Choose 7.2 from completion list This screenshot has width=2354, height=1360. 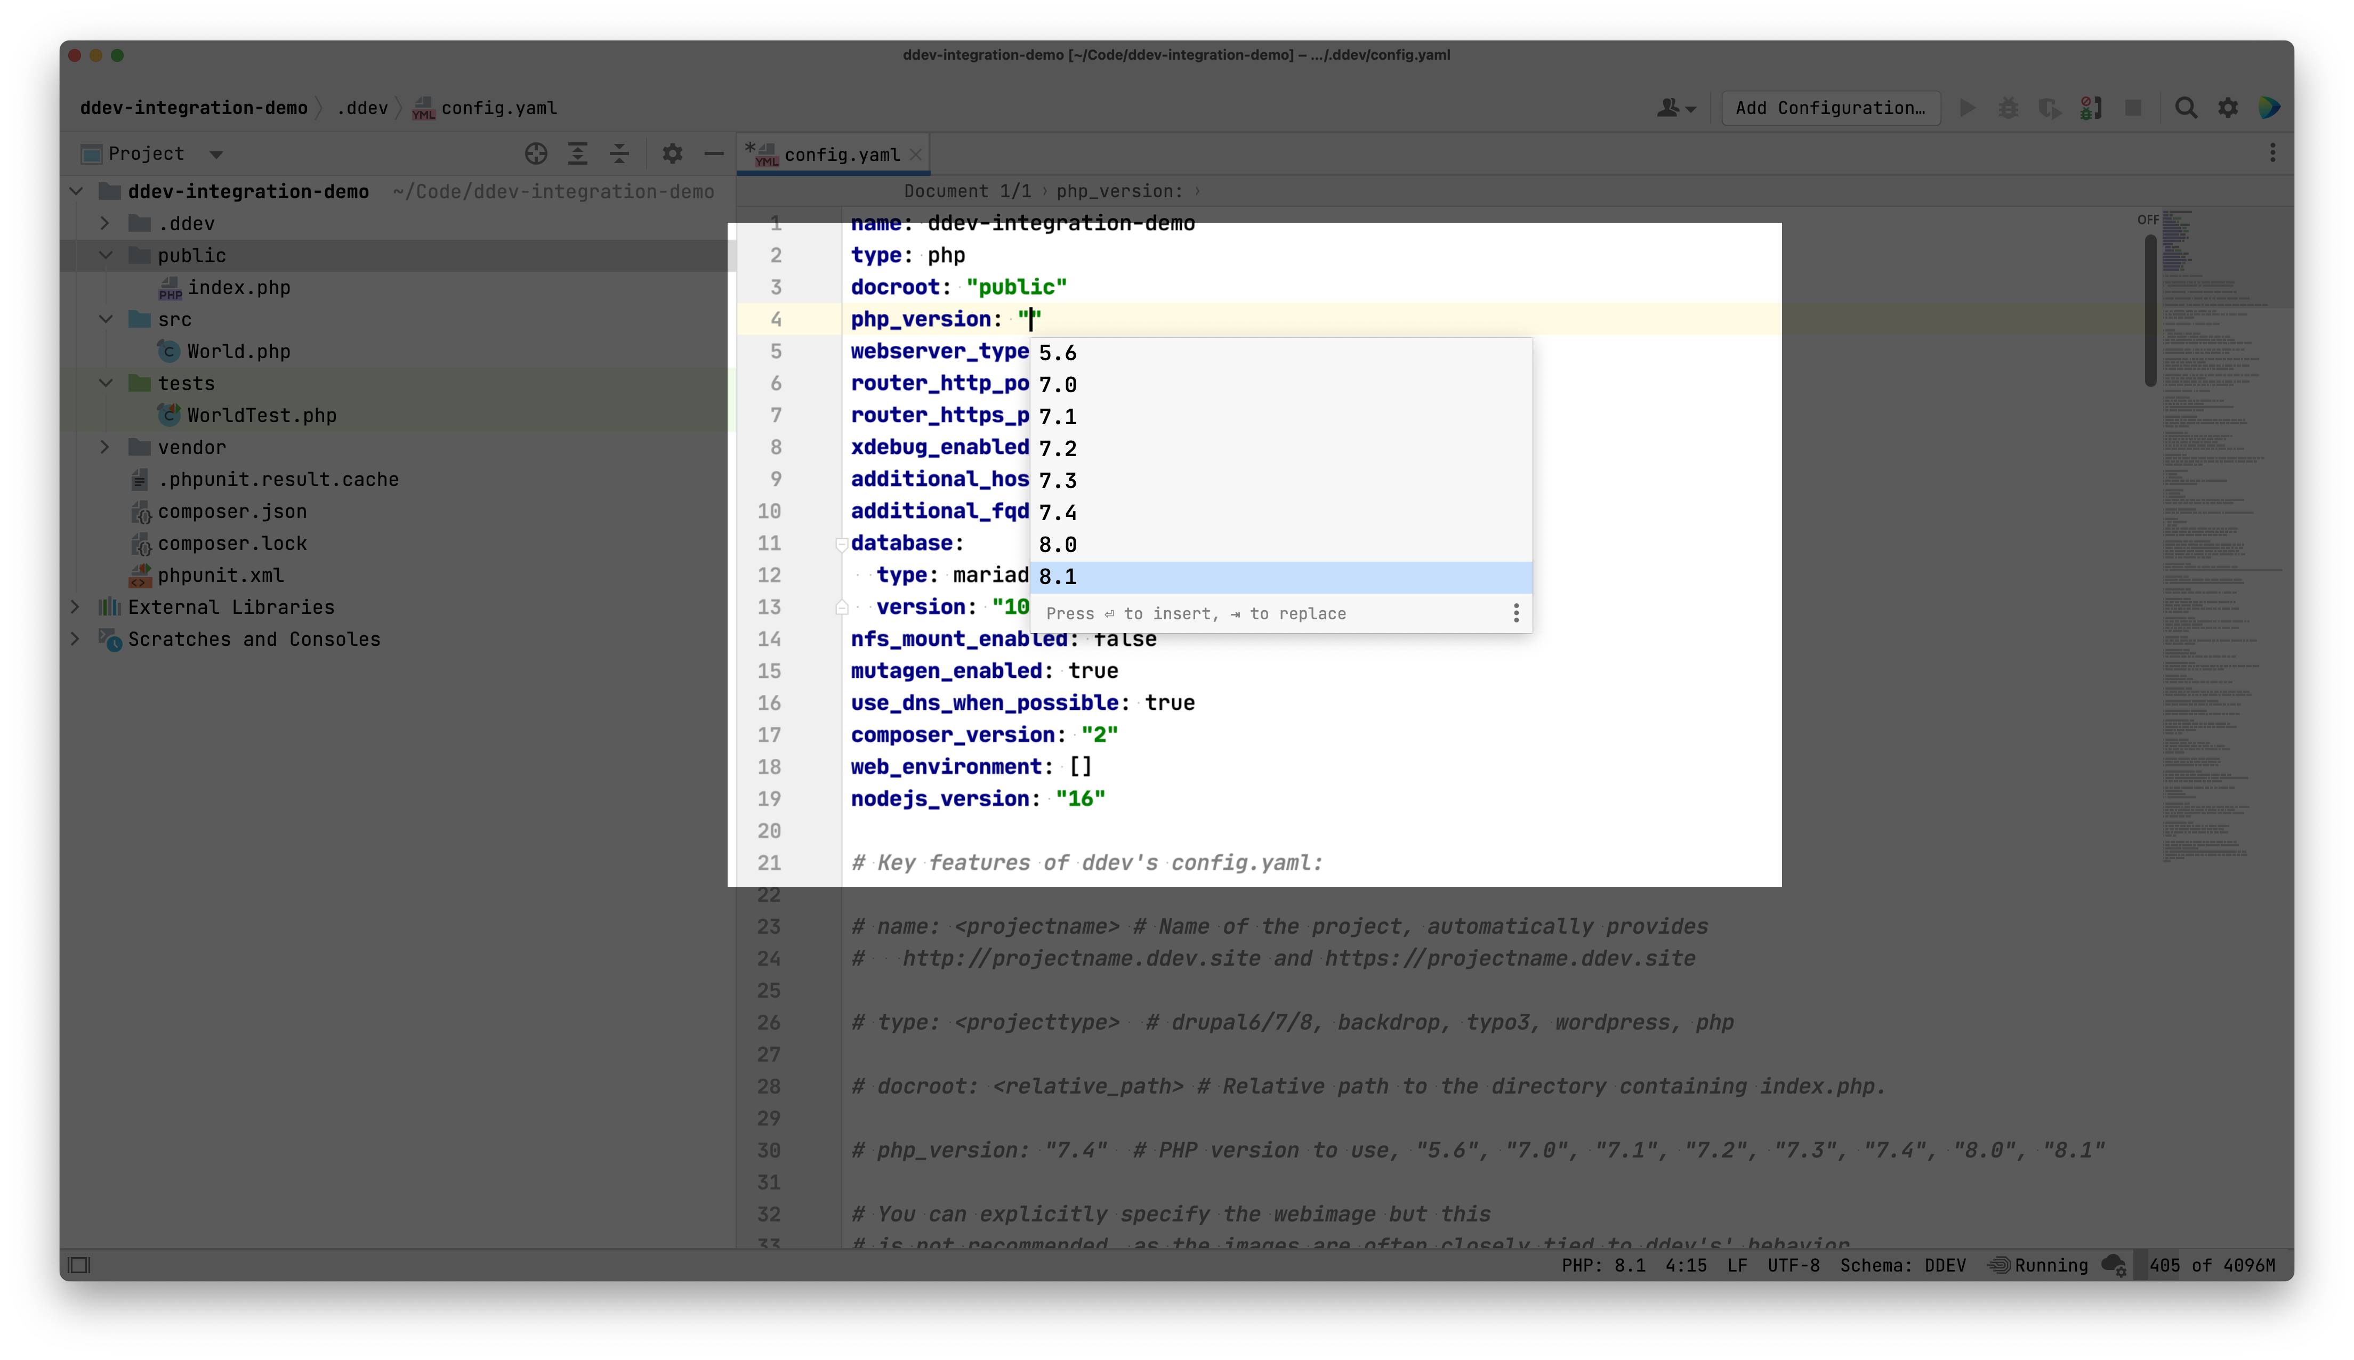(1281, 449)
